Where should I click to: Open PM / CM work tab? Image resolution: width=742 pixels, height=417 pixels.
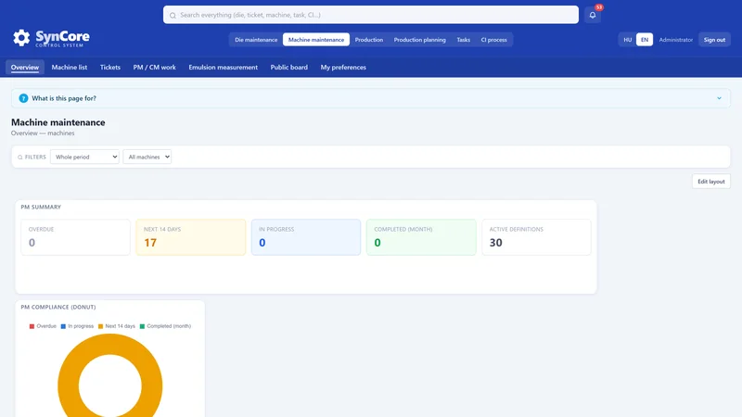pyautogui.click(x=154, y=67)
